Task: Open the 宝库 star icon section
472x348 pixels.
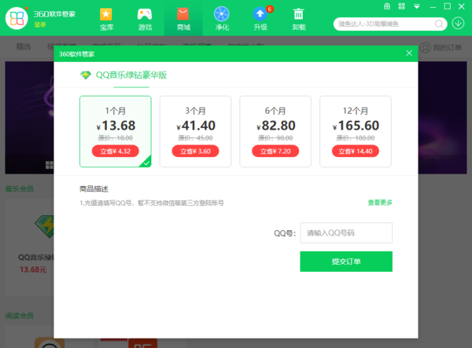Action: coord(106,19)
